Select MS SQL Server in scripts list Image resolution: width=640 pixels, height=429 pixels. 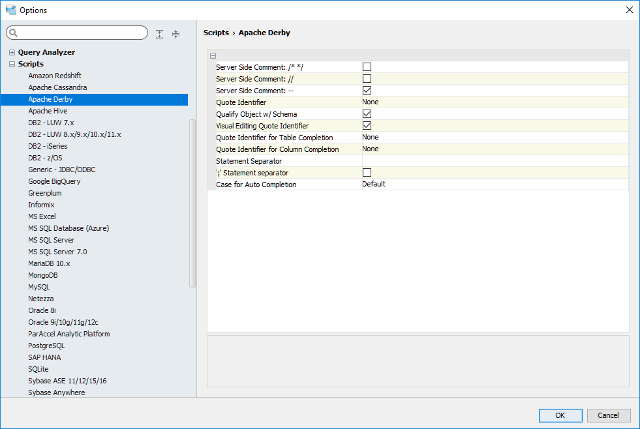click(52, 240)
